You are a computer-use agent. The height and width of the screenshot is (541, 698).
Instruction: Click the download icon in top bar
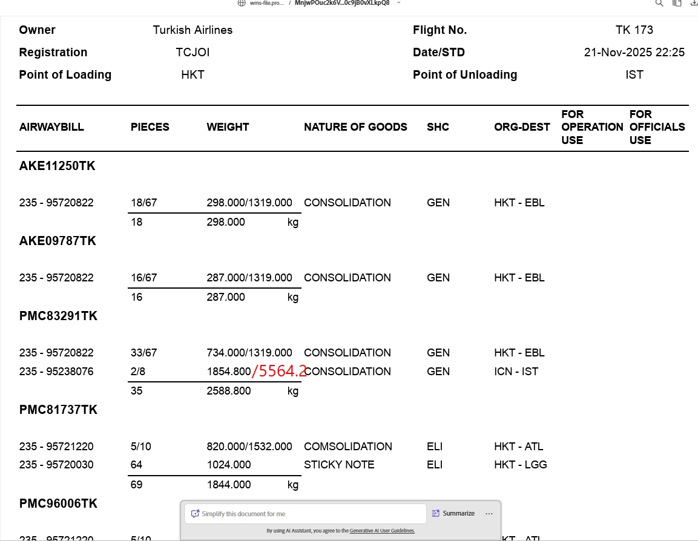694,3
